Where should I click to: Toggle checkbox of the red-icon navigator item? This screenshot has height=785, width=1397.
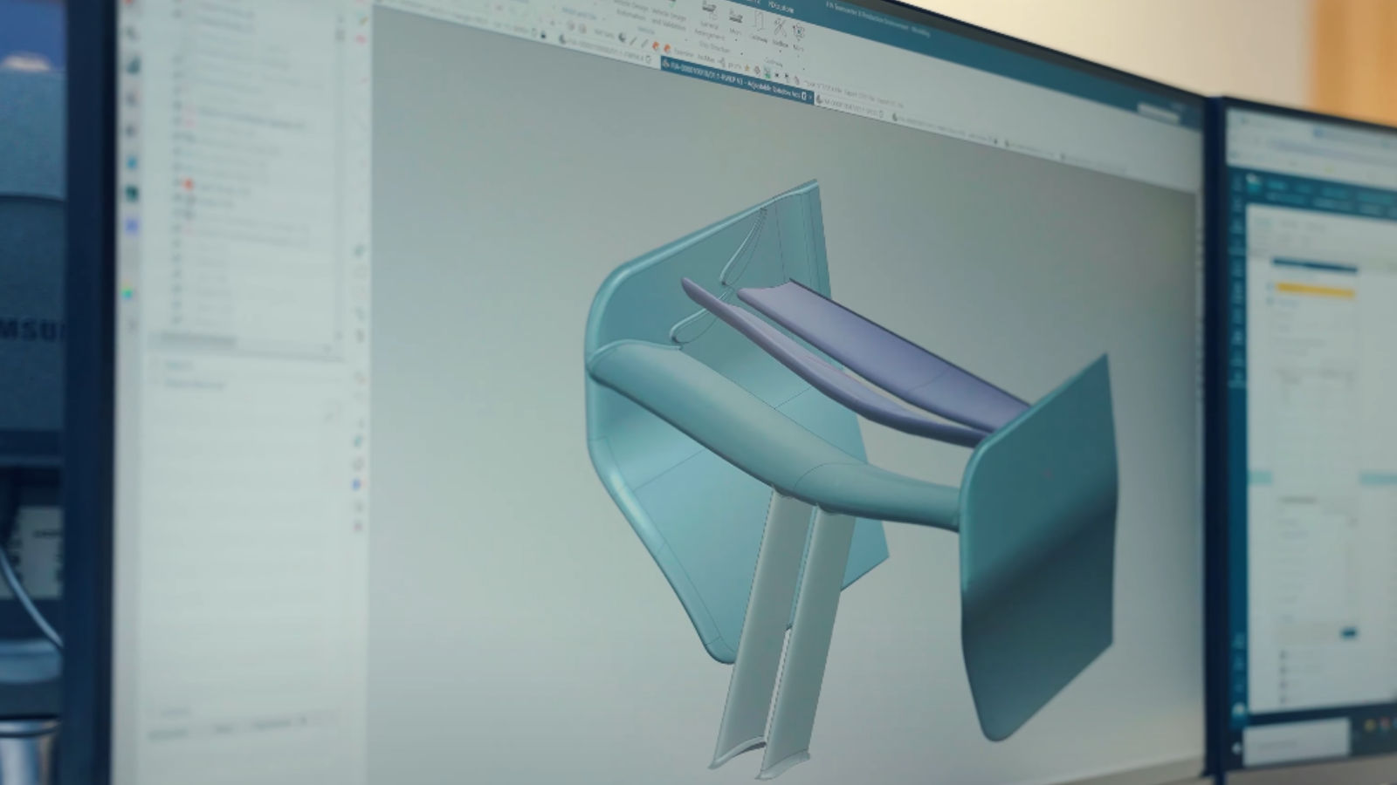[x=178, y=183]
